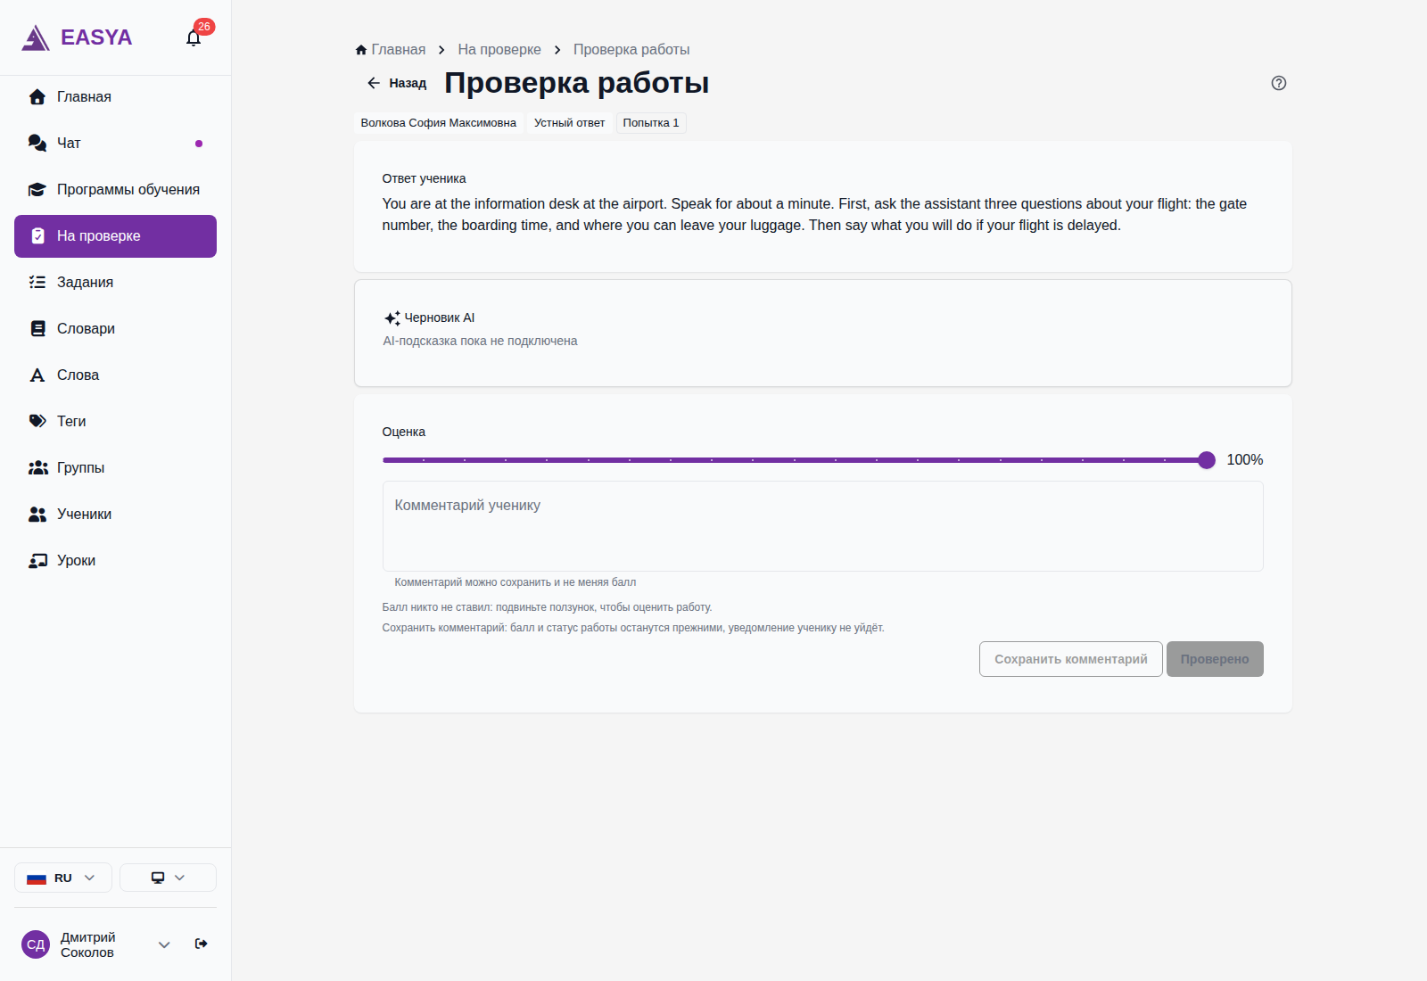Open Чат in sidebar

pos(115,144)
